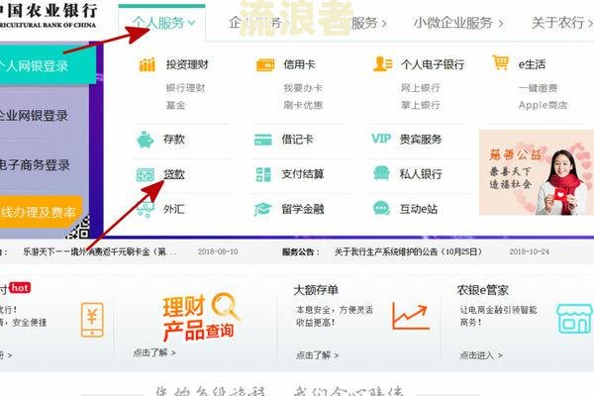Viewport: 594px width, 396px height.
Task: Open the 掌上银行 link
Action: point(420,105)
